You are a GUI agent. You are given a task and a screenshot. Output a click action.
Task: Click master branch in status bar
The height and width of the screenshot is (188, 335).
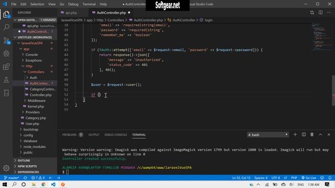[x=12, y=178]
